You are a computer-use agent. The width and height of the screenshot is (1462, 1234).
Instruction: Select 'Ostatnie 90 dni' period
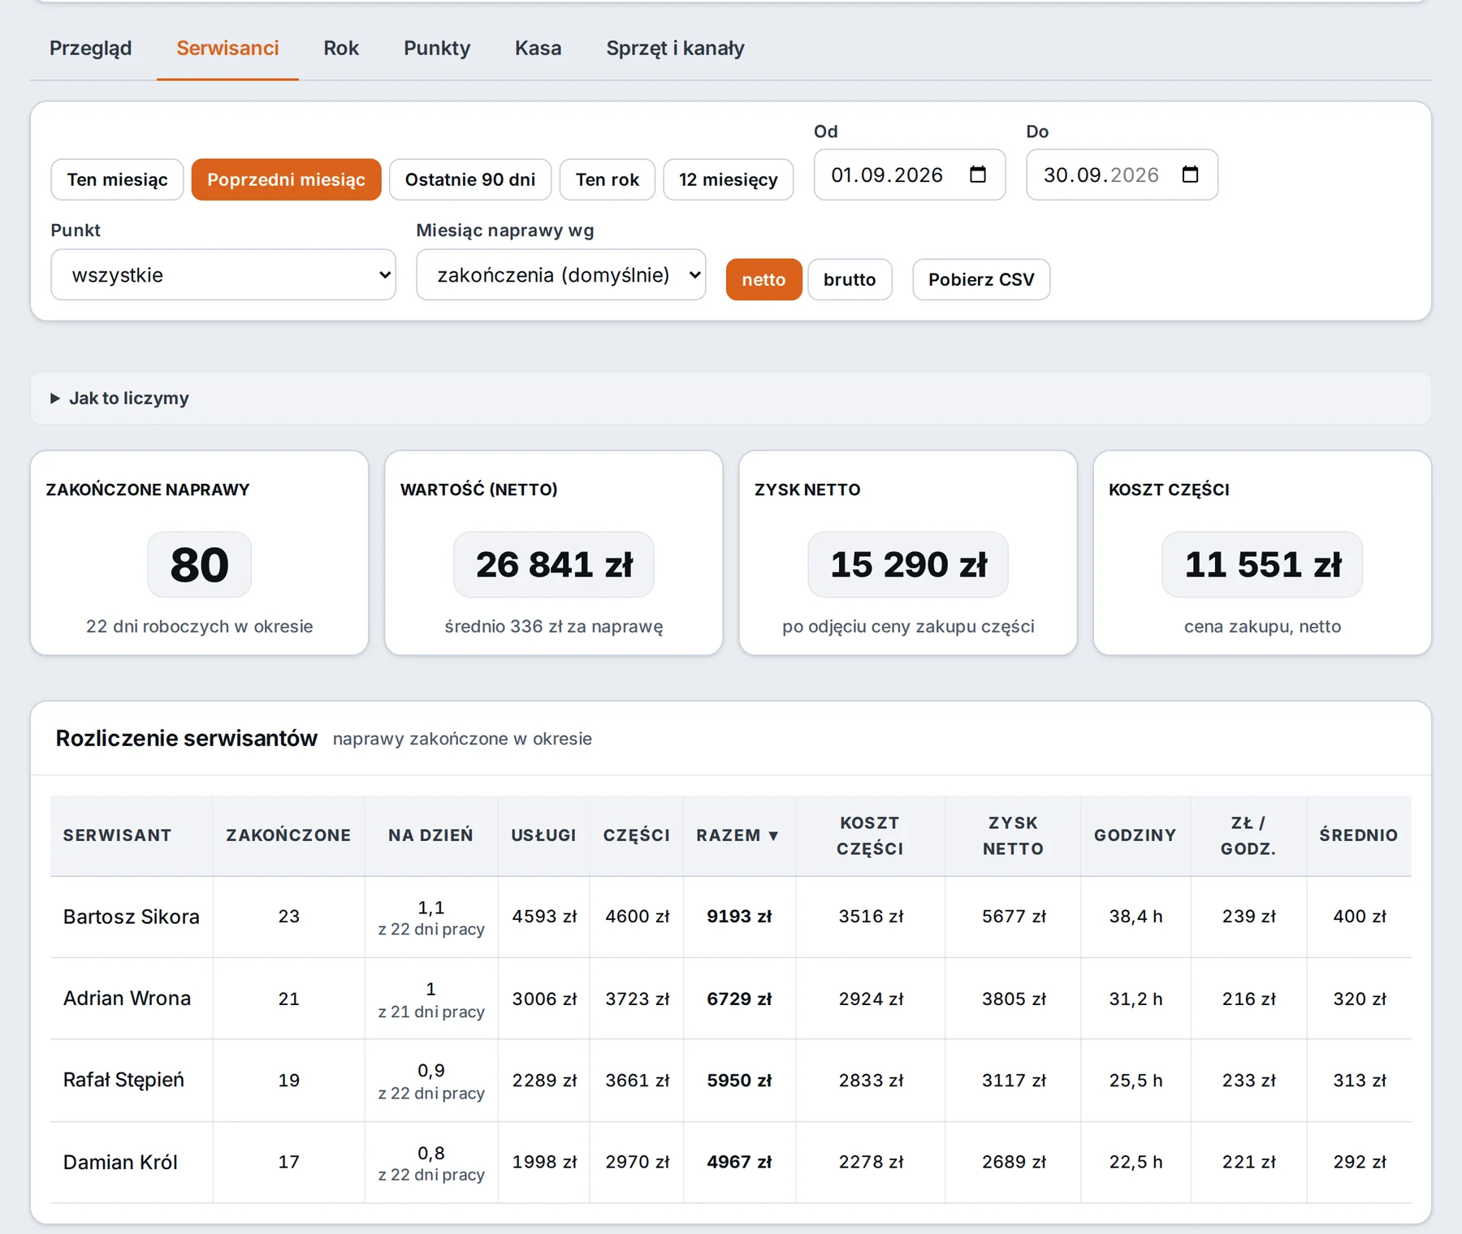470,179
